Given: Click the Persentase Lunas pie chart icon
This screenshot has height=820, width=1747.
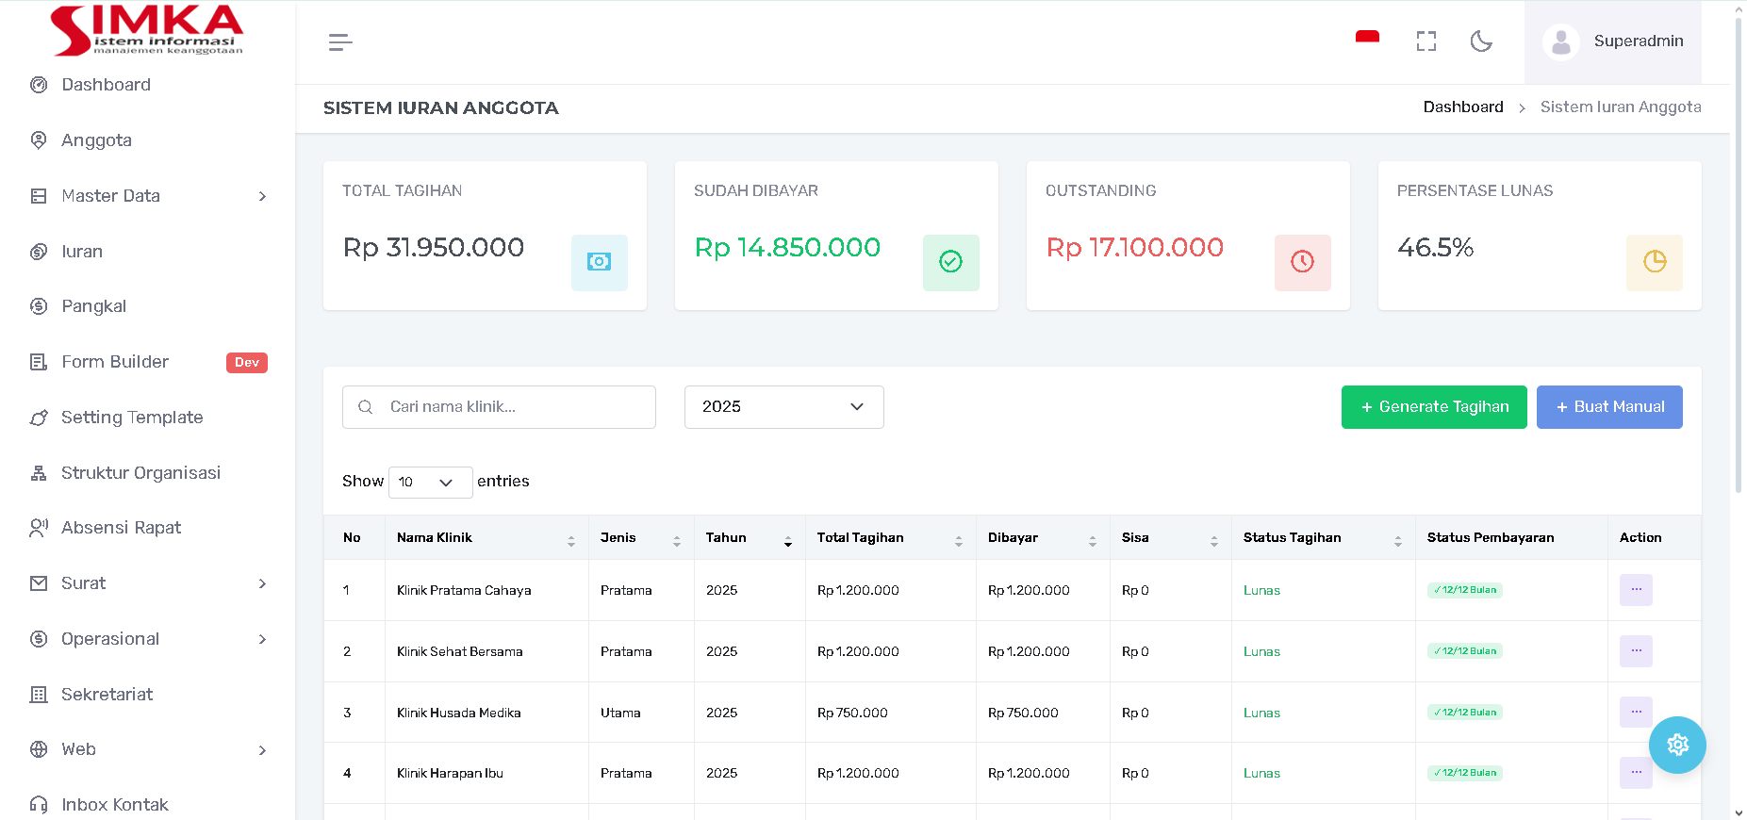Looking at the screenshot, I should point(1654,262).
